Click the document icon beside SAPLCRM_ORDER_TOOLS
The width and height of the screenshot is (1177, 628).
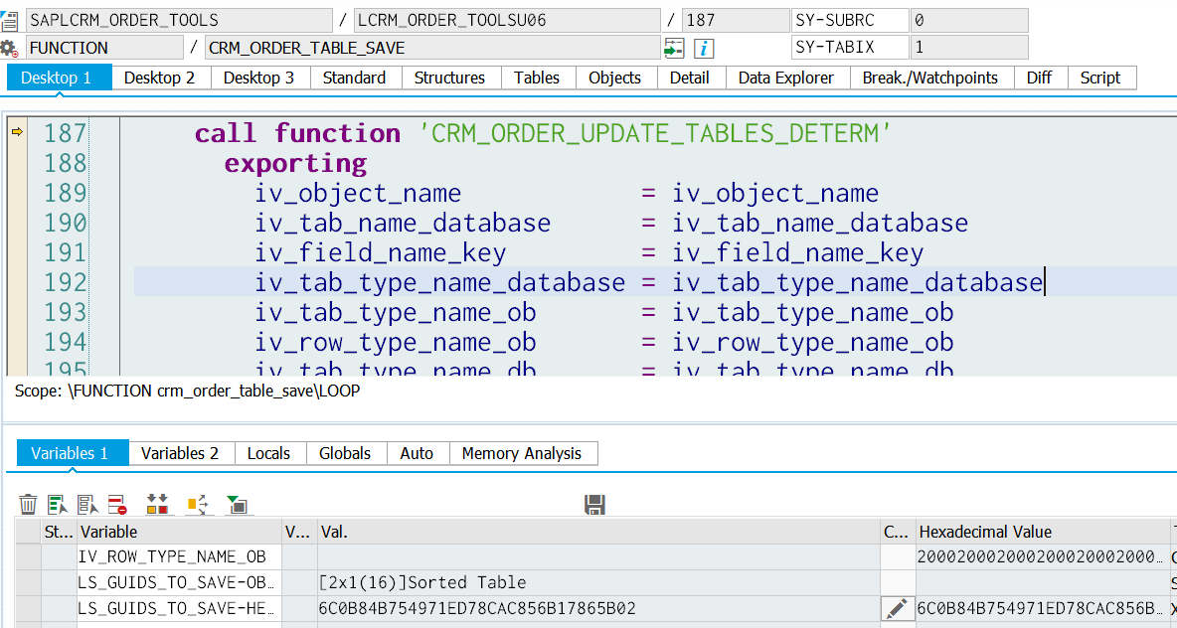9,21
